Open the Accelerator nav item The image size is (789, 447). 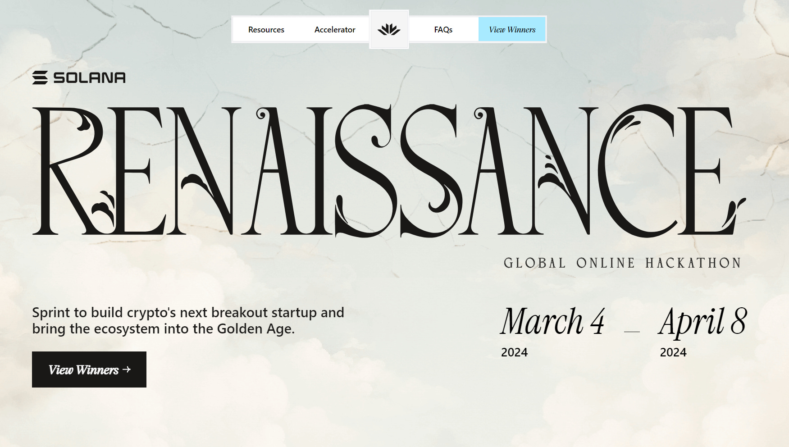335,30
